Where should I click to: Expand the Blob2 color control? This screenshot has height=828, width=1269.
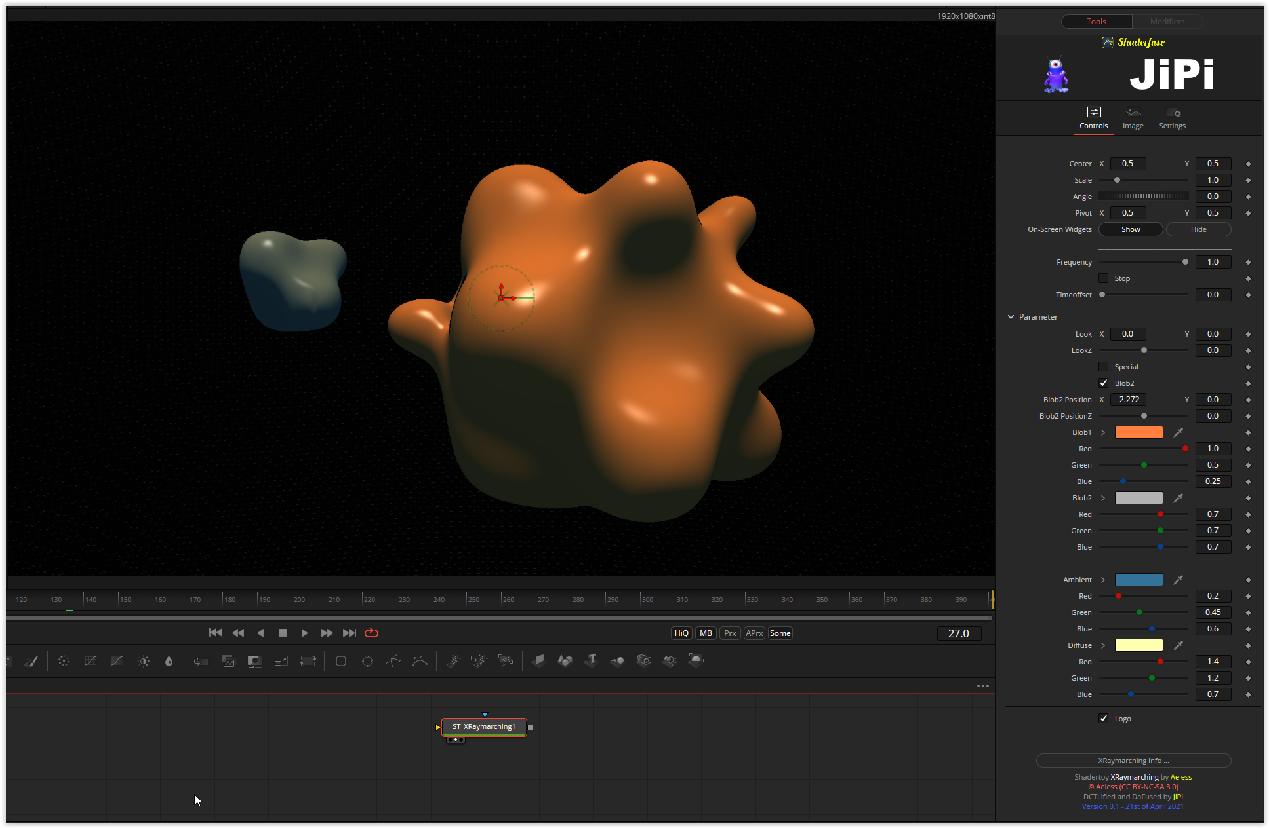pos(1103,498)
